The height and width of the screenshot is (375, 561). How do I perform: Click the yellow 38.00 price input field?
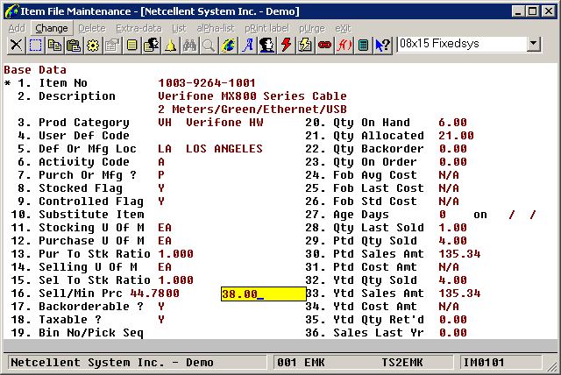click(264, 294)
